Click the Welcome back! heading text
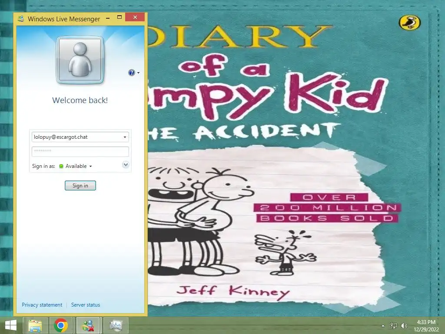The height and width of the screenshot is (334, 445). pos(80,100)
